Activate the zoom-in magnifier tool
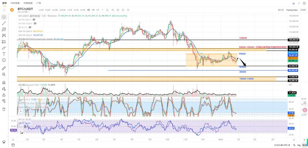The image size is (308, 148). 4,74
